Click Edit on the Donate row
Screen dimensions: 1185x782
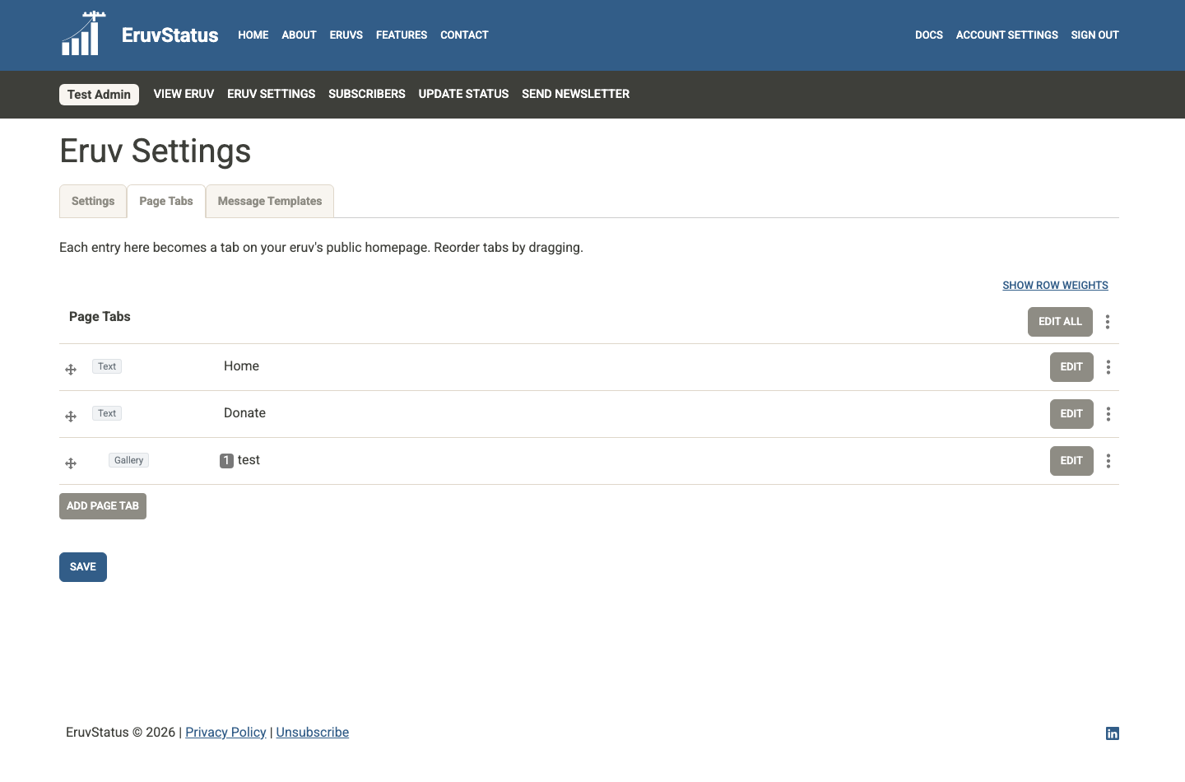pos(1071,414)
